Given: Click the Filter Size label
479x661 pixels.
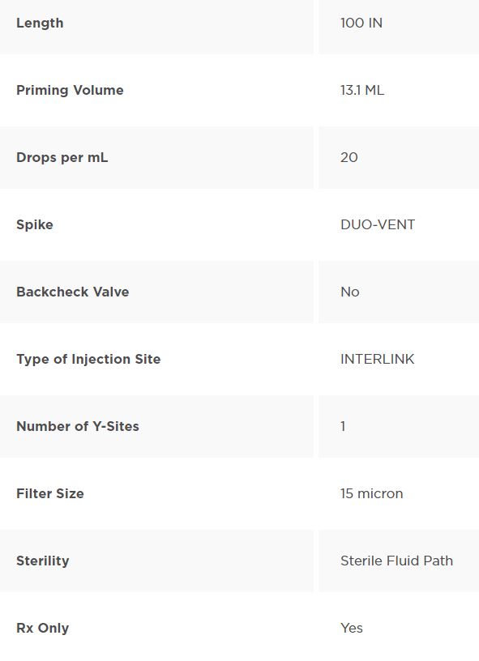Looking at the screenshot, I should pyautogui.click(x=50, y=493).
